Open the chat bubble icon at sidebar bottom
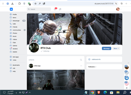The image size is (131, 95). click(127, 88)
